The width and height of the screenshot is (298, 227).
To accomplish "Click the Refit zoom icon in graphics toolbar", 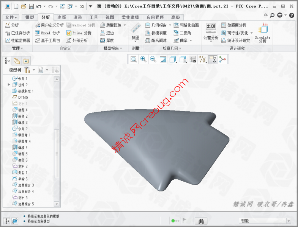I will click(134, 59).
